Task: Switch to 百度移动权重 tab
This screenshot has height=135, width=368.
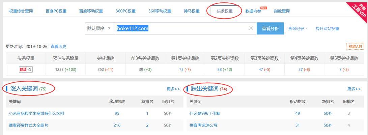Action: click(91, 11)
